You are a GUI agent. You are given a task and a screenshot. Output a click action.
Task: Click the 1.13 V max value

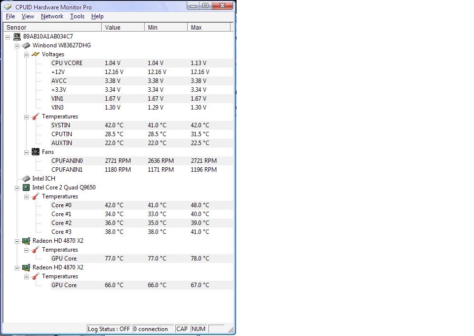coord(198,63)
